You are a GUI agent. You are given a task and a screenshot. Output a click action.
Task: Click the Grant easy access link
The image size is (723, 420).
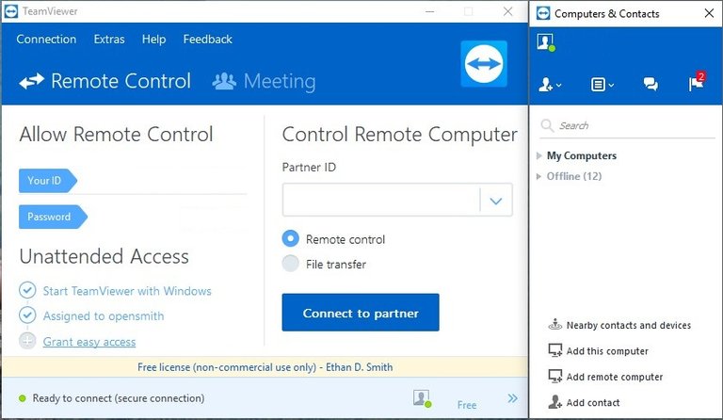(89, 342)
